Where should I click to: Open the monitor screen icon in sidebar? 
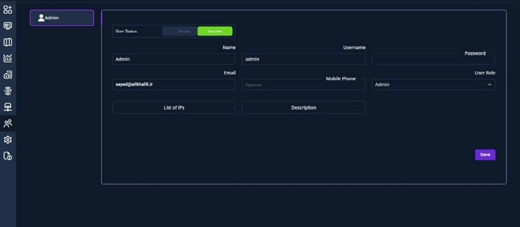8,26
